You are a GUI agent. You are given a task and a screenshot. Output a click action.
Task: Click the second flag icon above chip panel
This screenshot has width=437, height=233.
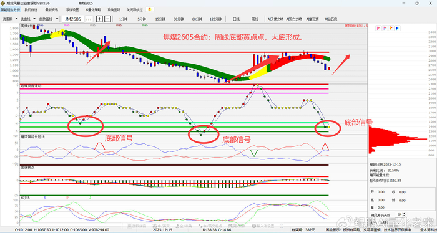[x=385, y=28]
